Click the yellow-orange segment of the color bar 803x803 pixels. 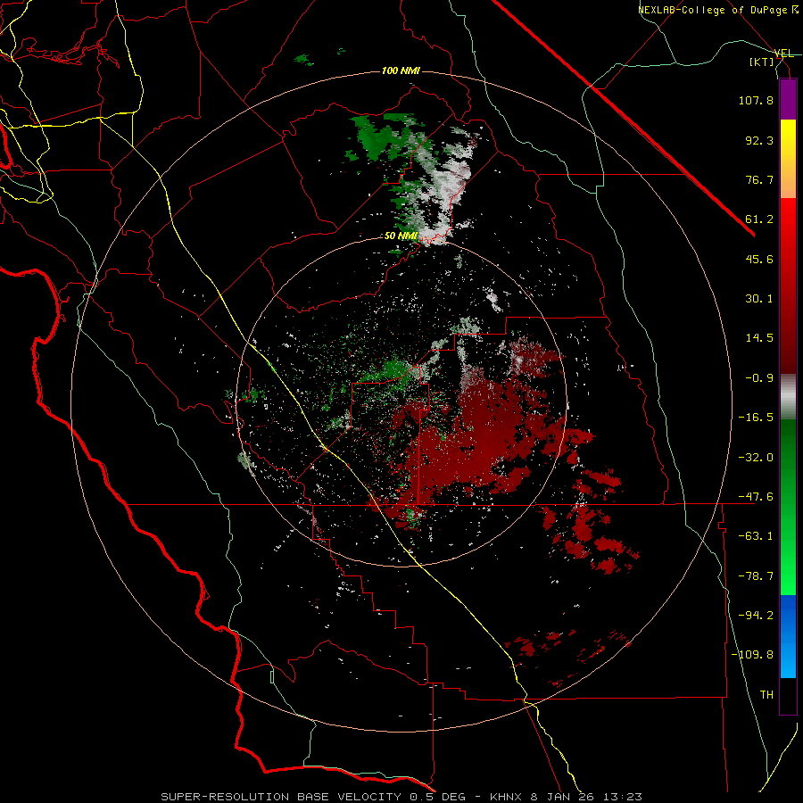coord(788,159)
